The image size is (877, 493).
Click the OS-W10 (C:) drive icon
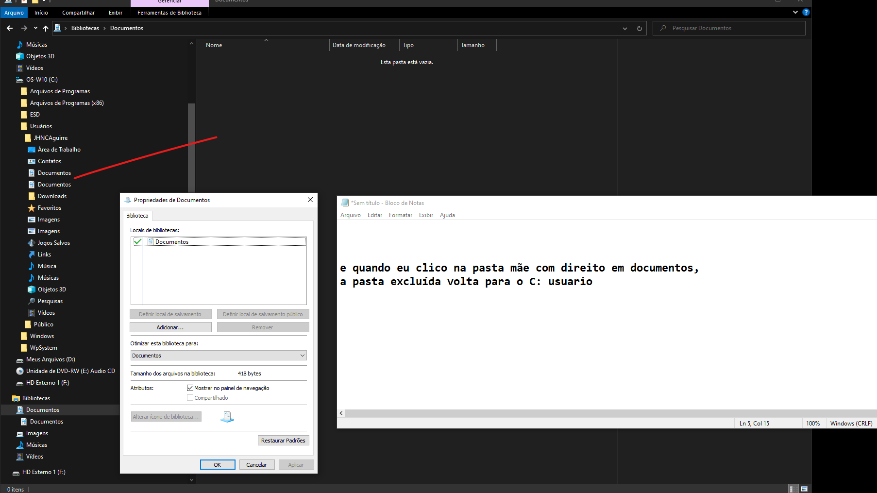[x=20, y=80]
